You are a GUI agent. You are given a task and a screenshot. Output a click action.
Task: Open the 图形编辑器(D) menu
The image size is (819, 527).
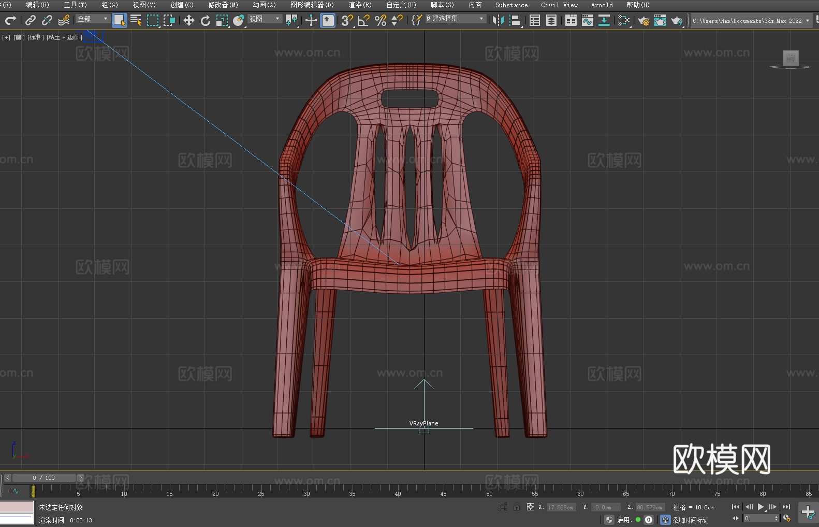click(x=312, y=5)
